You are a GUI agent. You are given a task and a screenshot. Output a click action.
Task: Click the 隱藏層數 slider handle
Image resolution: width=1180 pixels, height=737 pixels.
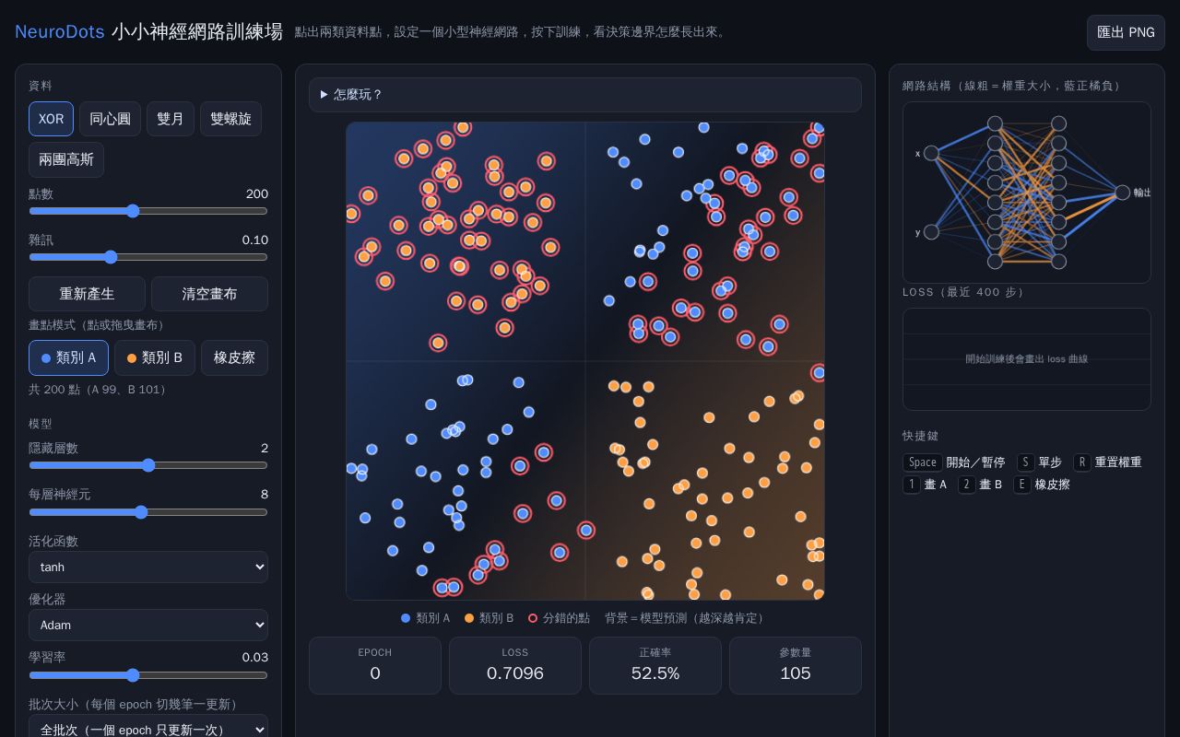(x=148, y=465)
